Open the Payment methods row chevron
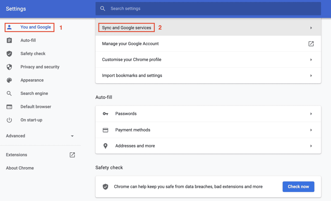This screenshot has width=331, height=201. coord(311,130)
